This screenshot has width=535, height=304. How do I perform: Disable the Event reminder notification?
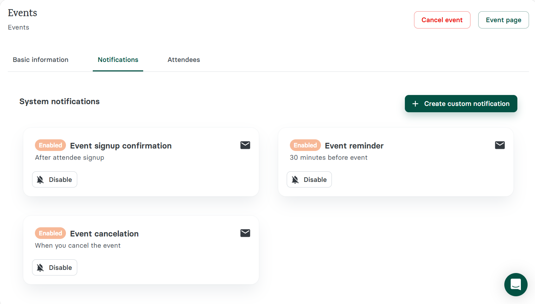point(309,179)
